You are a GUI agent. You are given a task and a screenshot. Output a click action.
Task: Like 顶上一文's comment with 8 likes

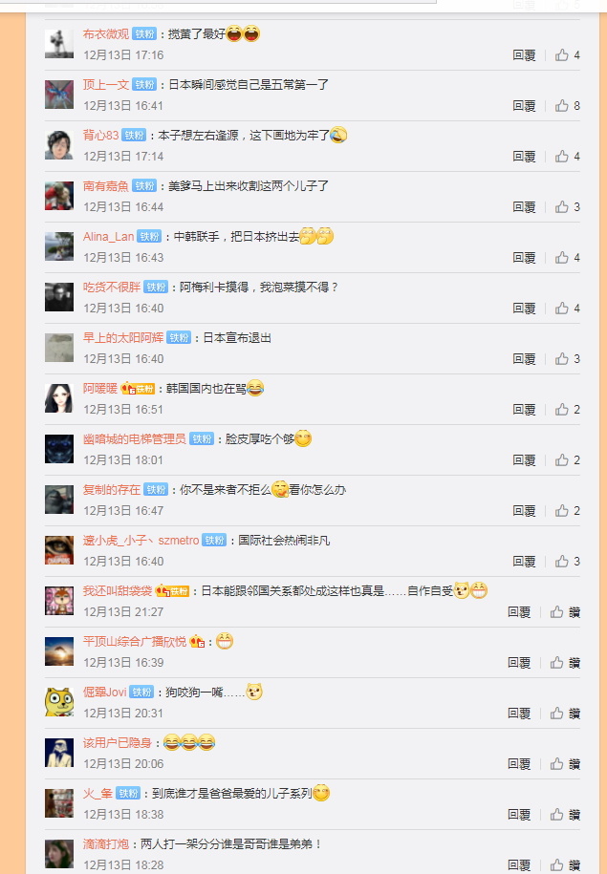(x=567, y=106)
